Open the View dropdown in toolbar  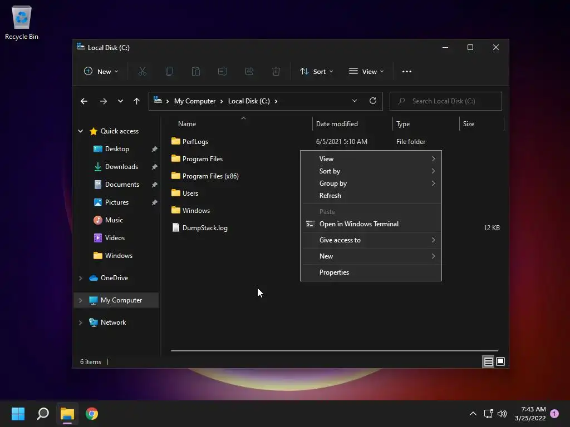point(366,72)
